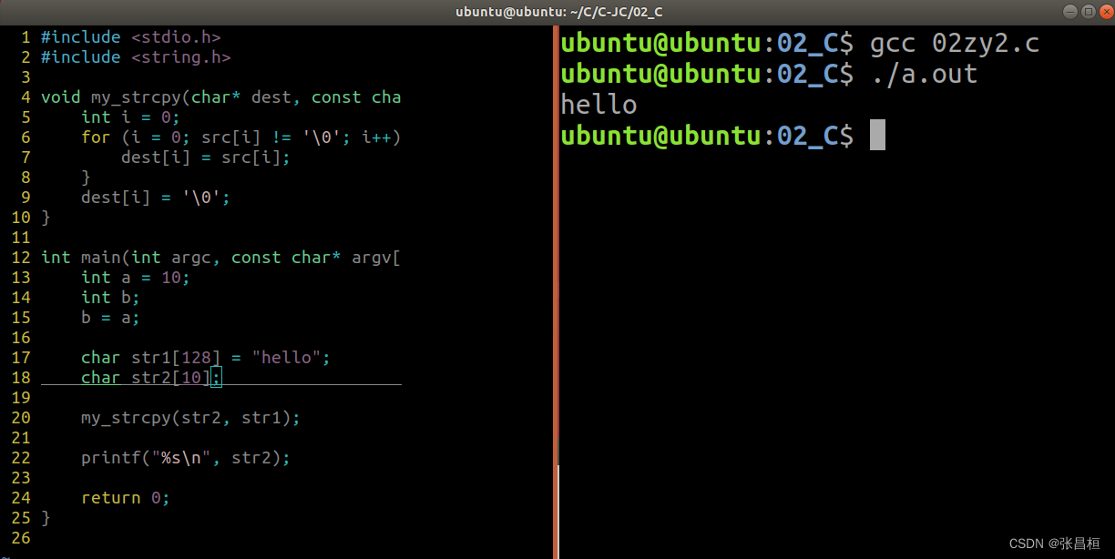
Task: Click the blinking terminal cursor block
Action: point(875,135)
